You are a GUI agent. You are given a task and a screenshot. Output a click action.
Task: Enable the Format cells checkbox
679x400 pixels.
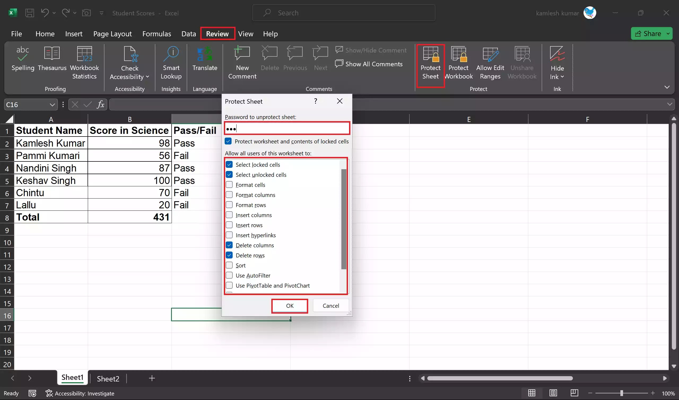tap(229, 185)
